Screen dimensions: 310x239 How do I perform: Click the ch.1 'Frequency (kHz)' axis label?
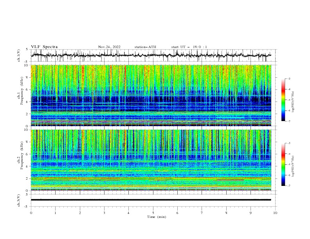coord(22,91)
